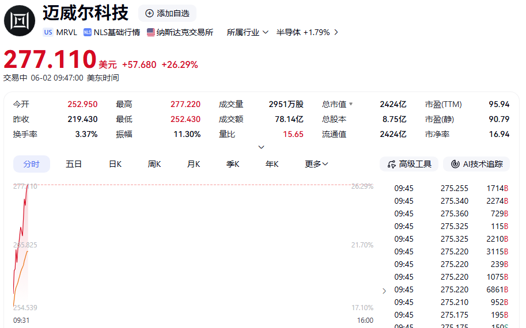Image resolution: width=526 pixels, height=328 pixels.
Task: Click the 277.110 current price
Action: point(50,59)
